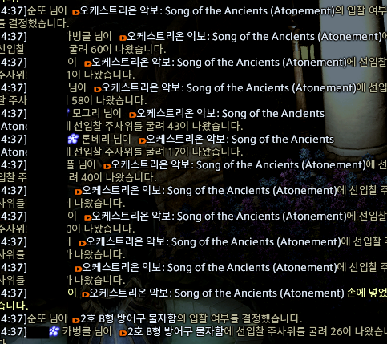Viewport: 387px width, 344px height.
Task: Click orange arrow before 순또's 2호 B형 방어구 물자함
Action: click(76, 320)
